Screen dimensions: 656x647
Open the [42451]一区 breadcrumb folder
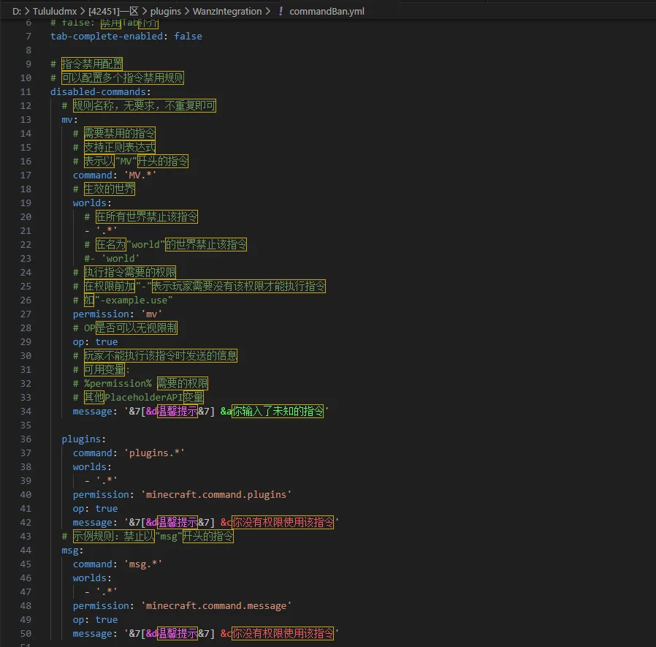113,11
